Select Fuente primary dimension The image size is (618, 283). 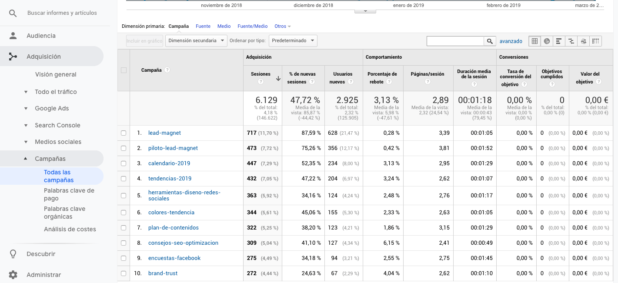(203, 27)
